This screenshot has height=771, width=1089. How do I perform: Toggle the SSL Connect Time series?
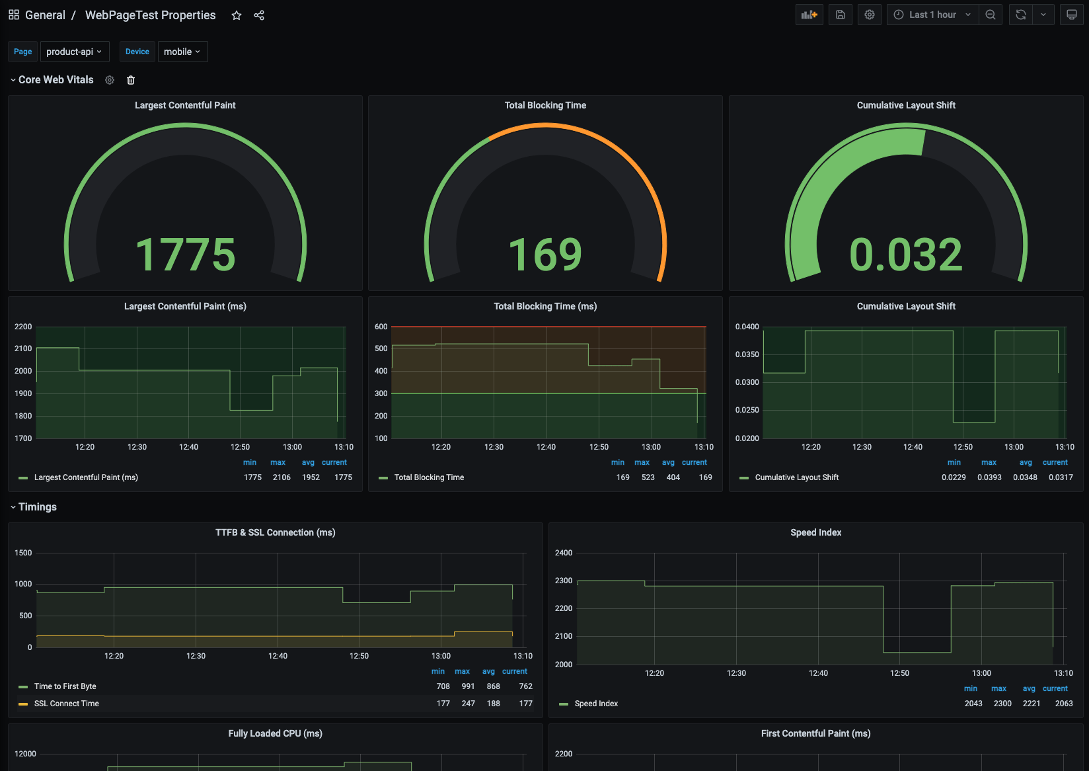point(66,704)
